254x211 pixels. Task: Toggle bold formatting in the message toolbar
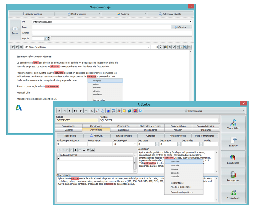click(169, 47)
